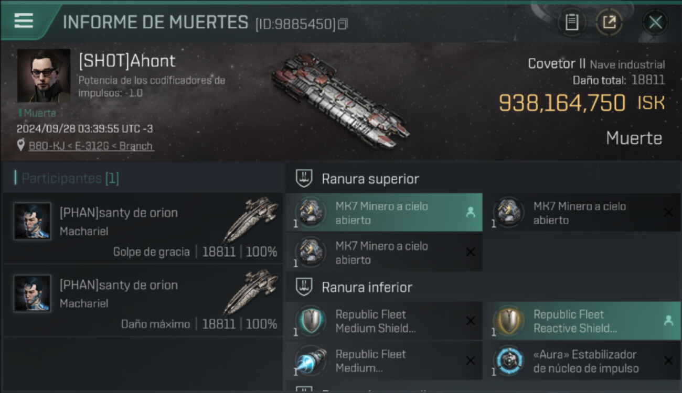Click the person icon on Reactive Shield row
The height and width of the screenshot is (393, 682).
(x=668, y=321)
